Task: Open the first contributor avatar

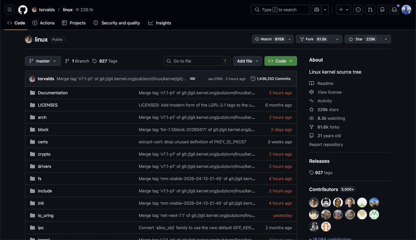Action: (314, 203)
